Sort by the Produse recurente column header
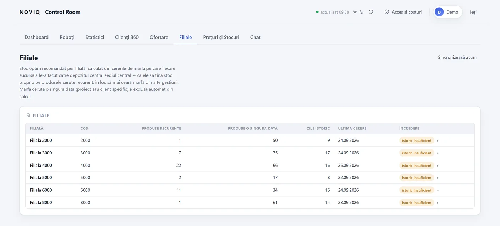 (x=161, y=128)
